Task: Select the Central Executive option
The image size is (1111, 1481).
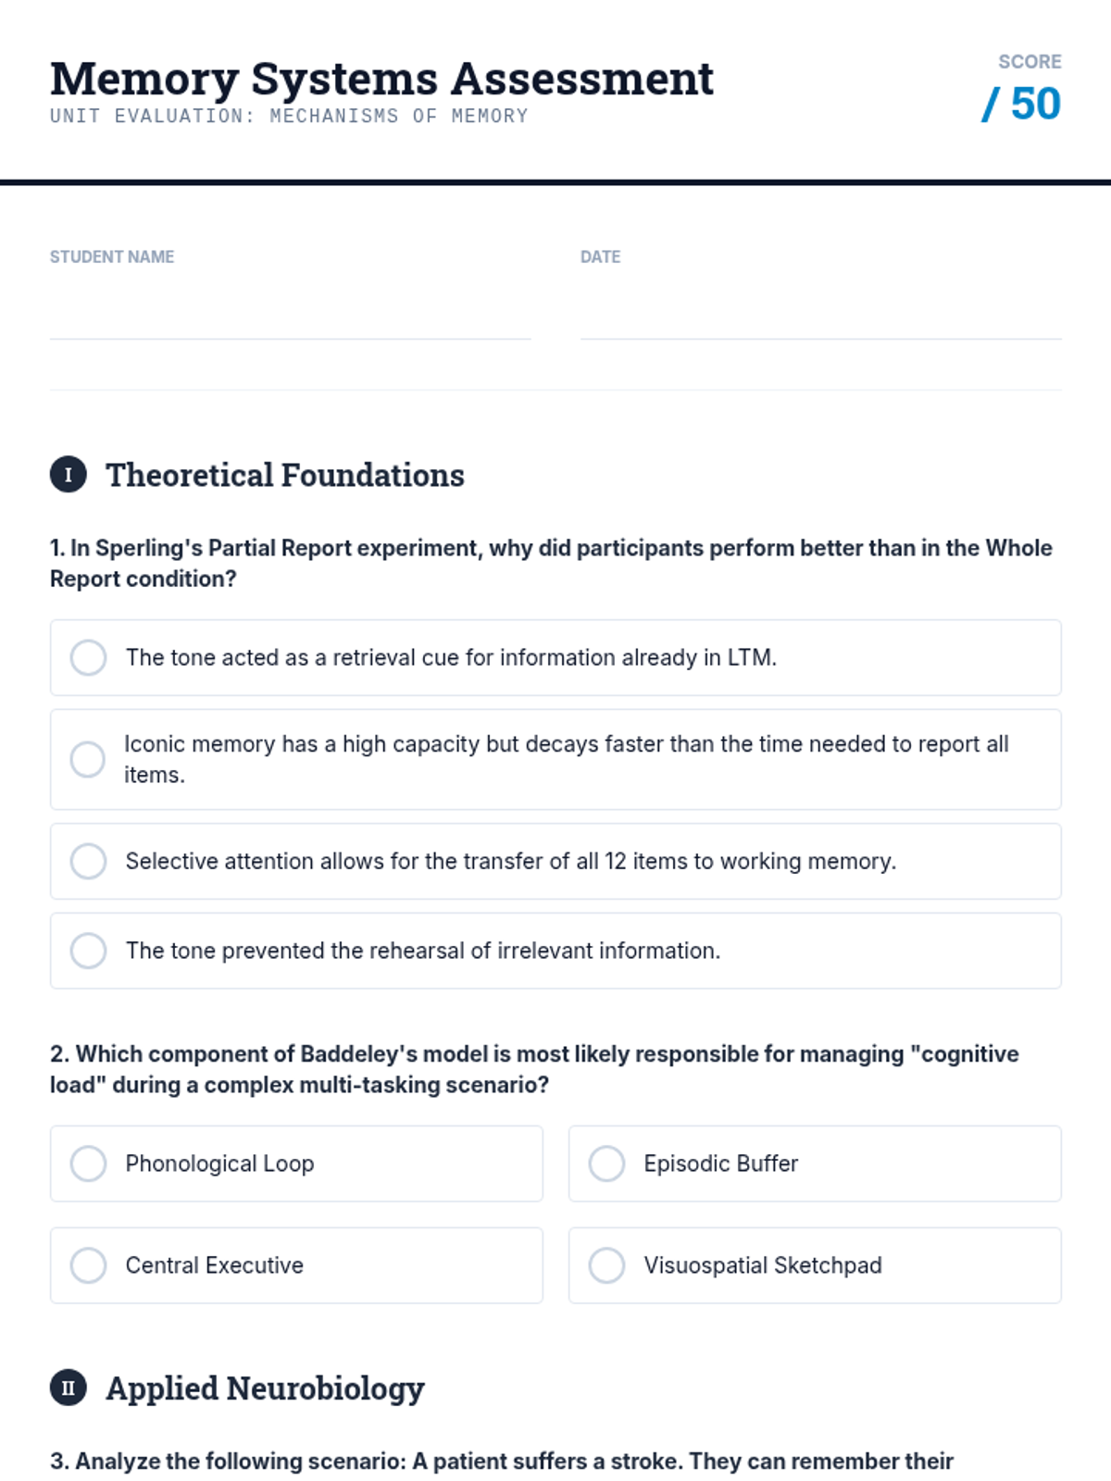Action: coord(89,1265)
